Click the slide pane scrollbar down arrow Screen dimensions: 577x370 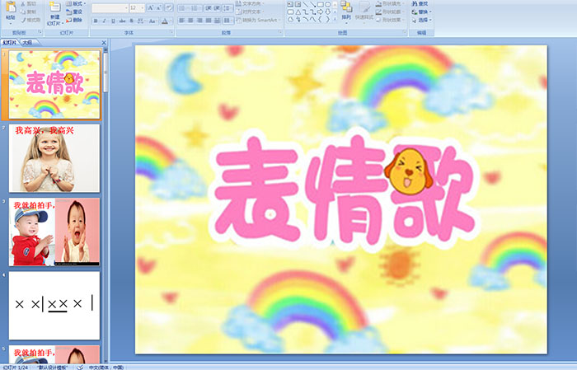pyautogui.click(x=106, y=360)
